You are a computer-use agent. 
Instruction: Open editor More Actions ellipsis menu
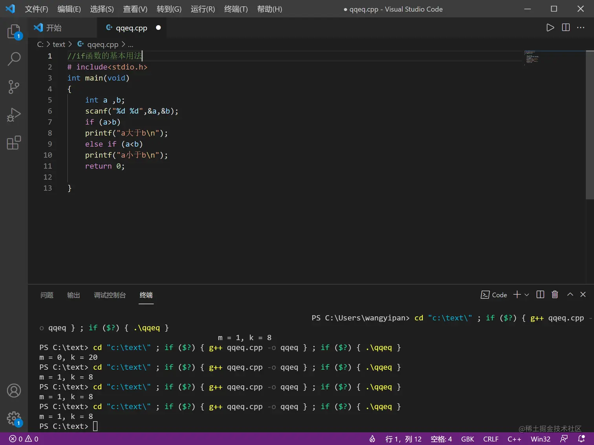point(581,27)
